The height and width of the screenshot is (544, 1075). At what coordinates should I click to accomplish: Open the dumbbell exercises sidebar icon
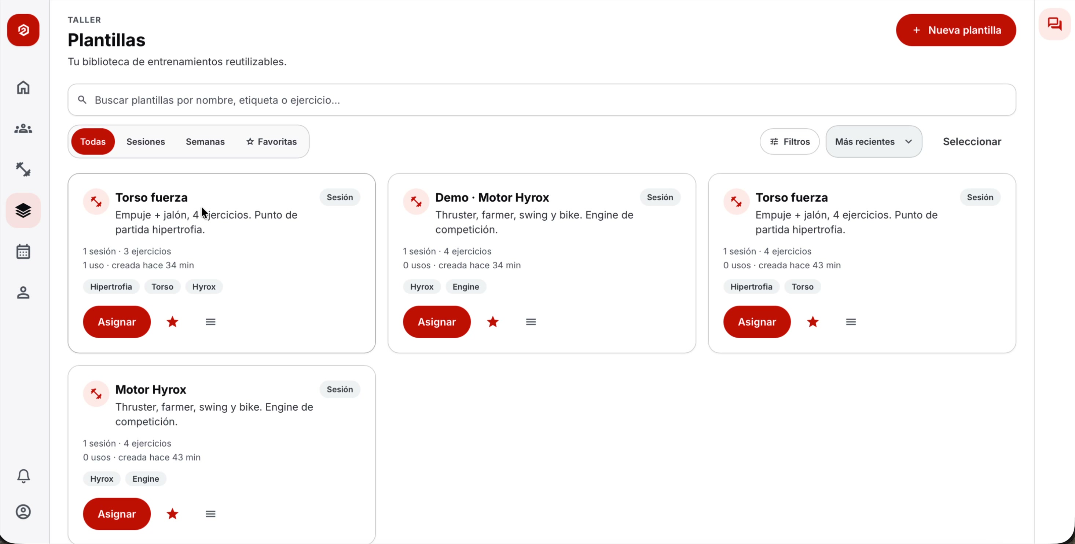(x=23, y=169)
